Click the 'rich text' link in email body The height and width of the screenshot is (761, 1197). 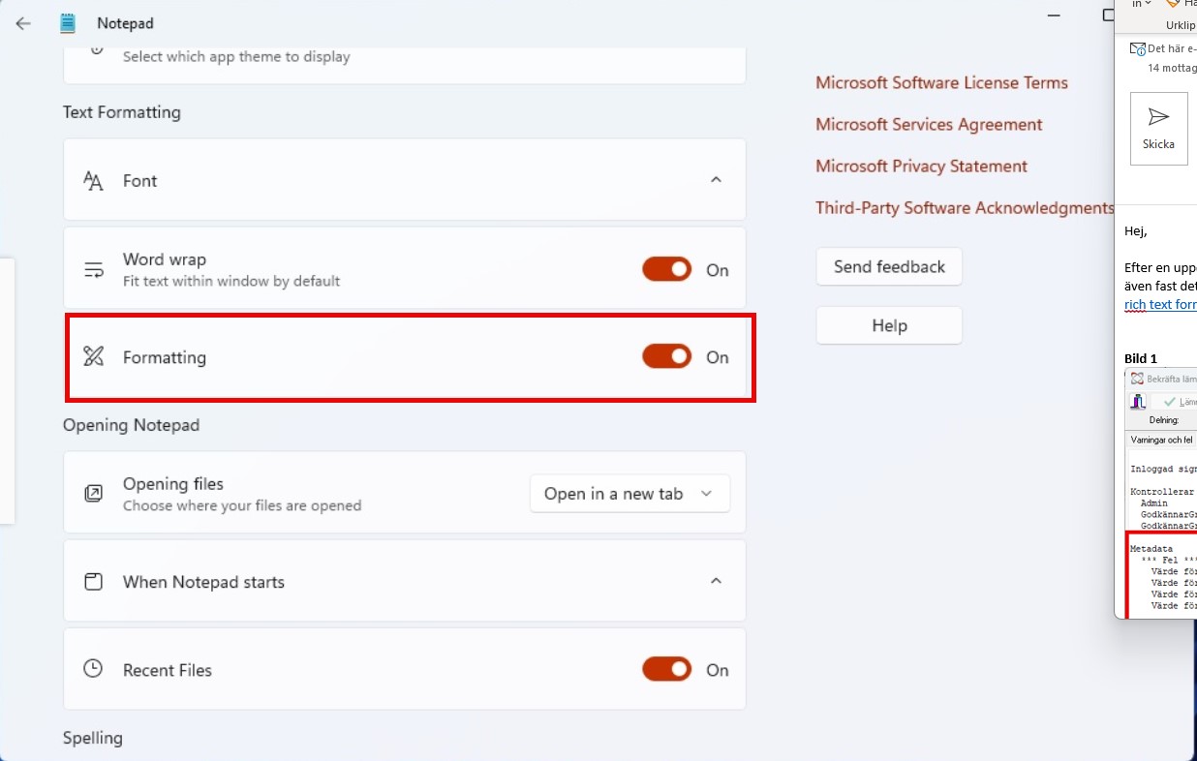click(x=1160, y=304)
